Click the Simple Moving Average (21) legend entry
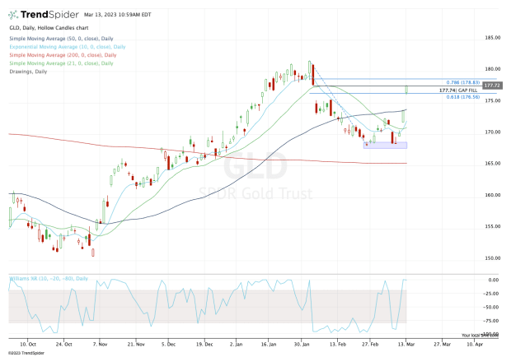The height and width of the screenshot is (357, 511). coord(61,63)
